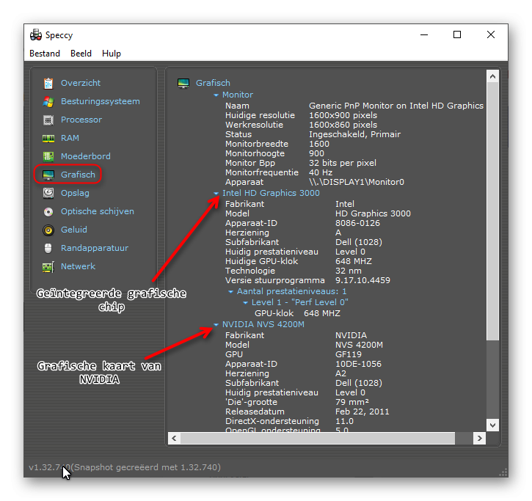This screenshot has height=501, width=532.
Task: Click the Opslag hard drive icon
Action: [x=48, y=193]
